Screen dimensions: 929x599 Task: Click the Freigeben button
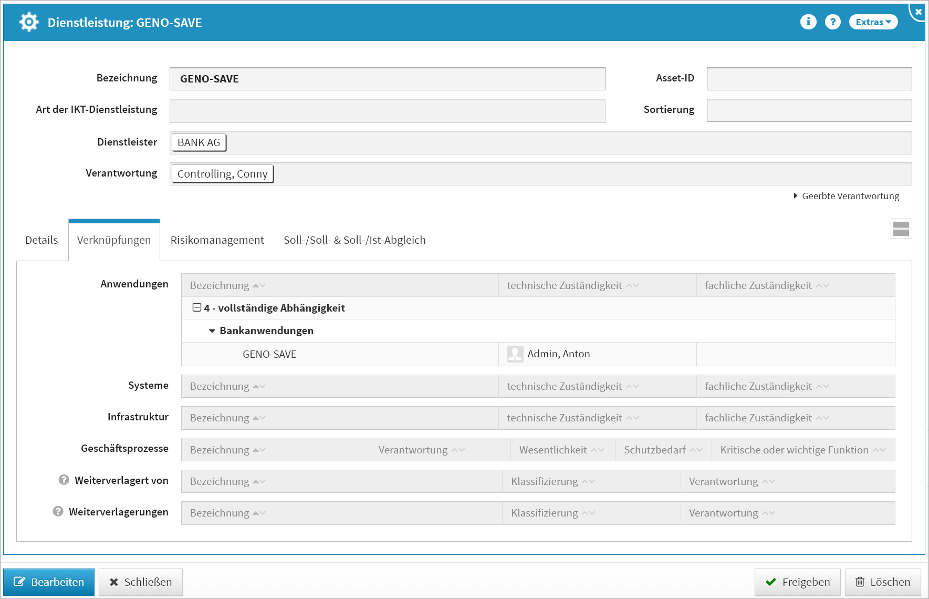(x=797, y=582)
